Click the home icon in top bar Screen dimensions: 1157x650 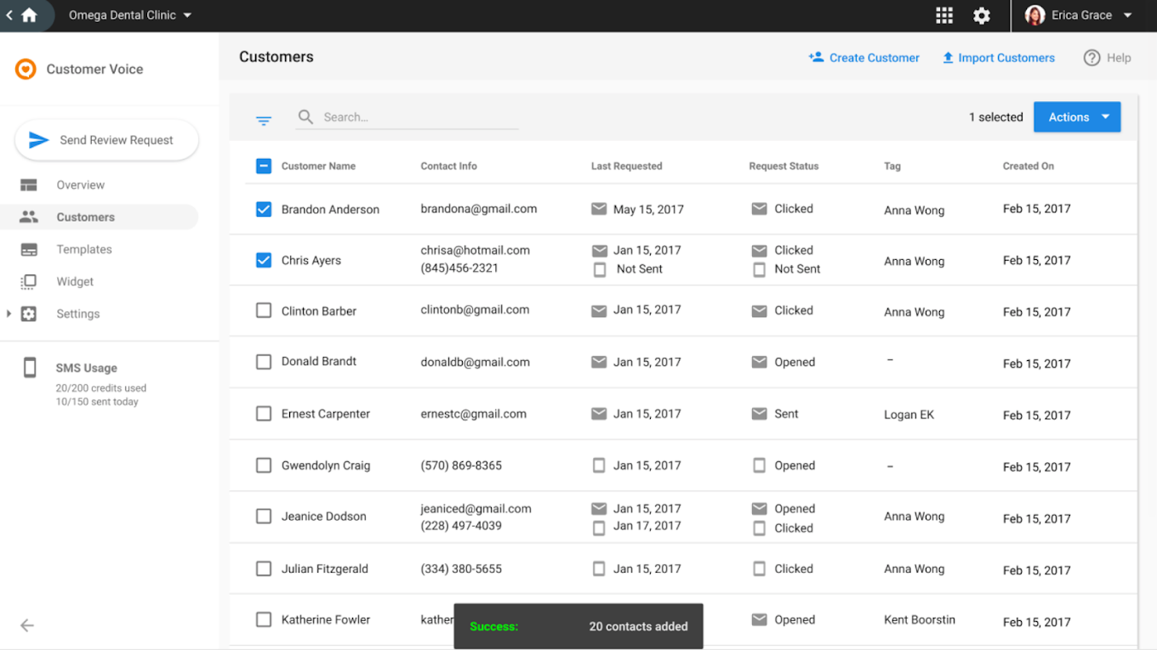point(29,15)
